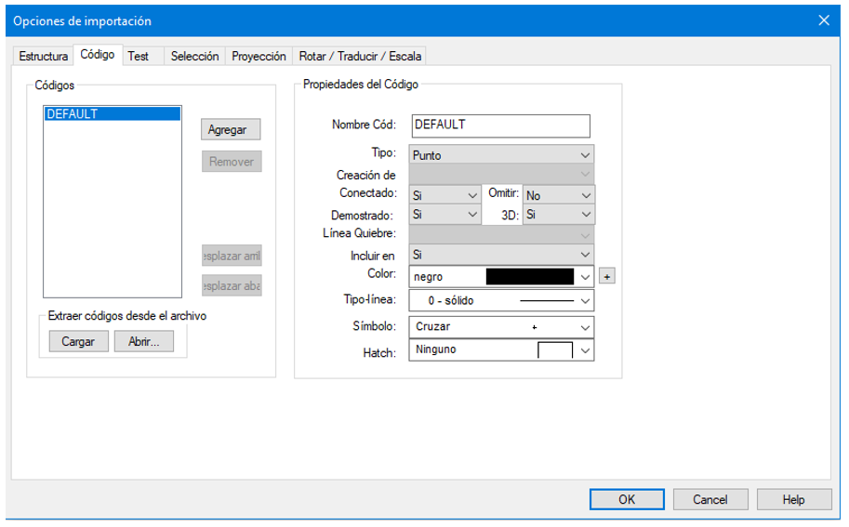This screenshot has height=527, width=849.
Task: Go to the Selección tab
Action: click(194, 57)
